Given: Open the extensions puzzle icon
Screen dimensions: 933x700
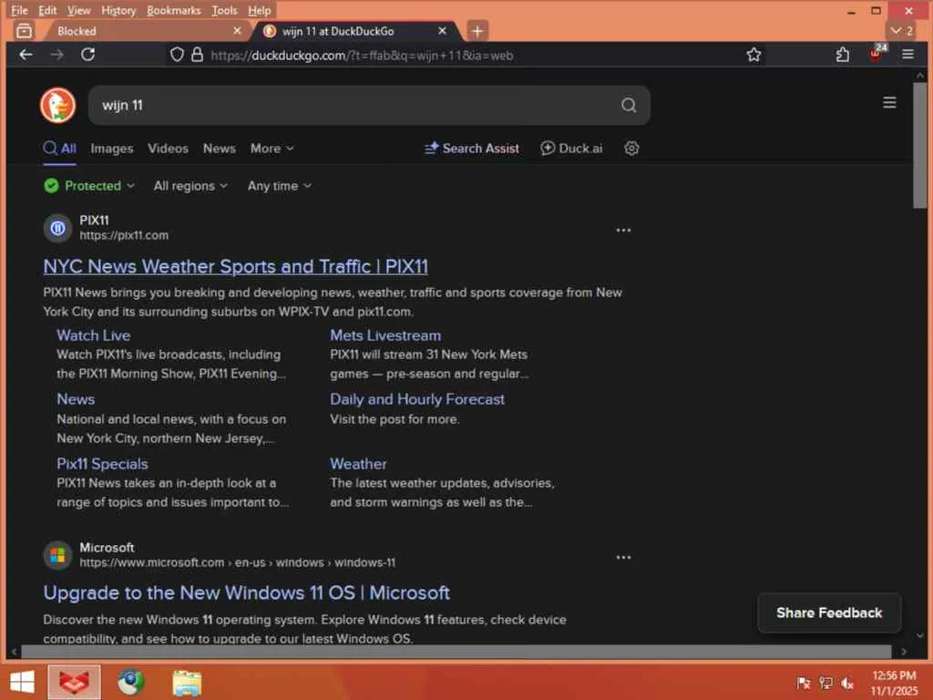Looking at the screenshot, I should click(x=843, y=55).
